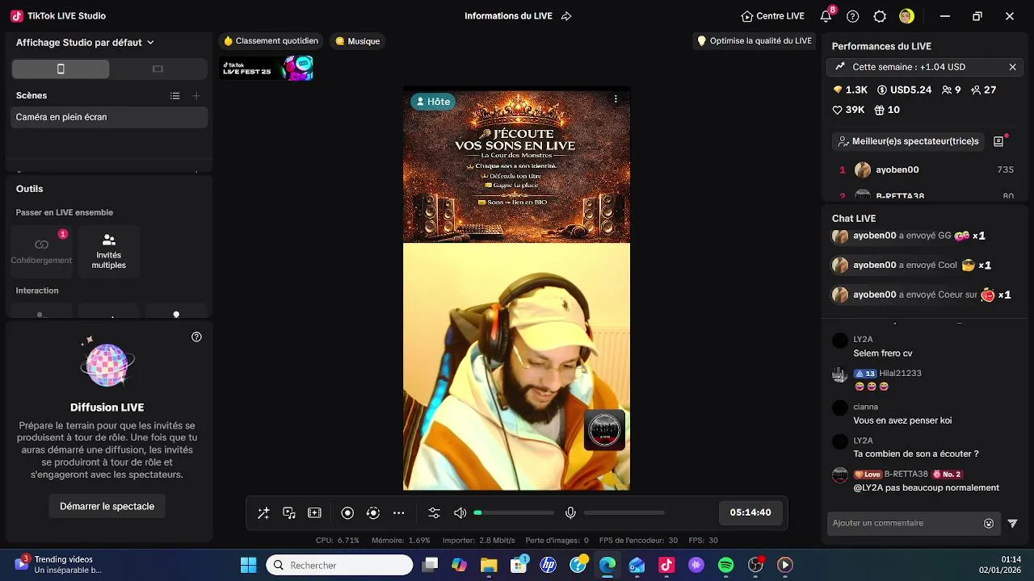This screenshot has height=581, width=1034.
Task: Open the three-dot menu on camera preview
Action: point(616,99)
